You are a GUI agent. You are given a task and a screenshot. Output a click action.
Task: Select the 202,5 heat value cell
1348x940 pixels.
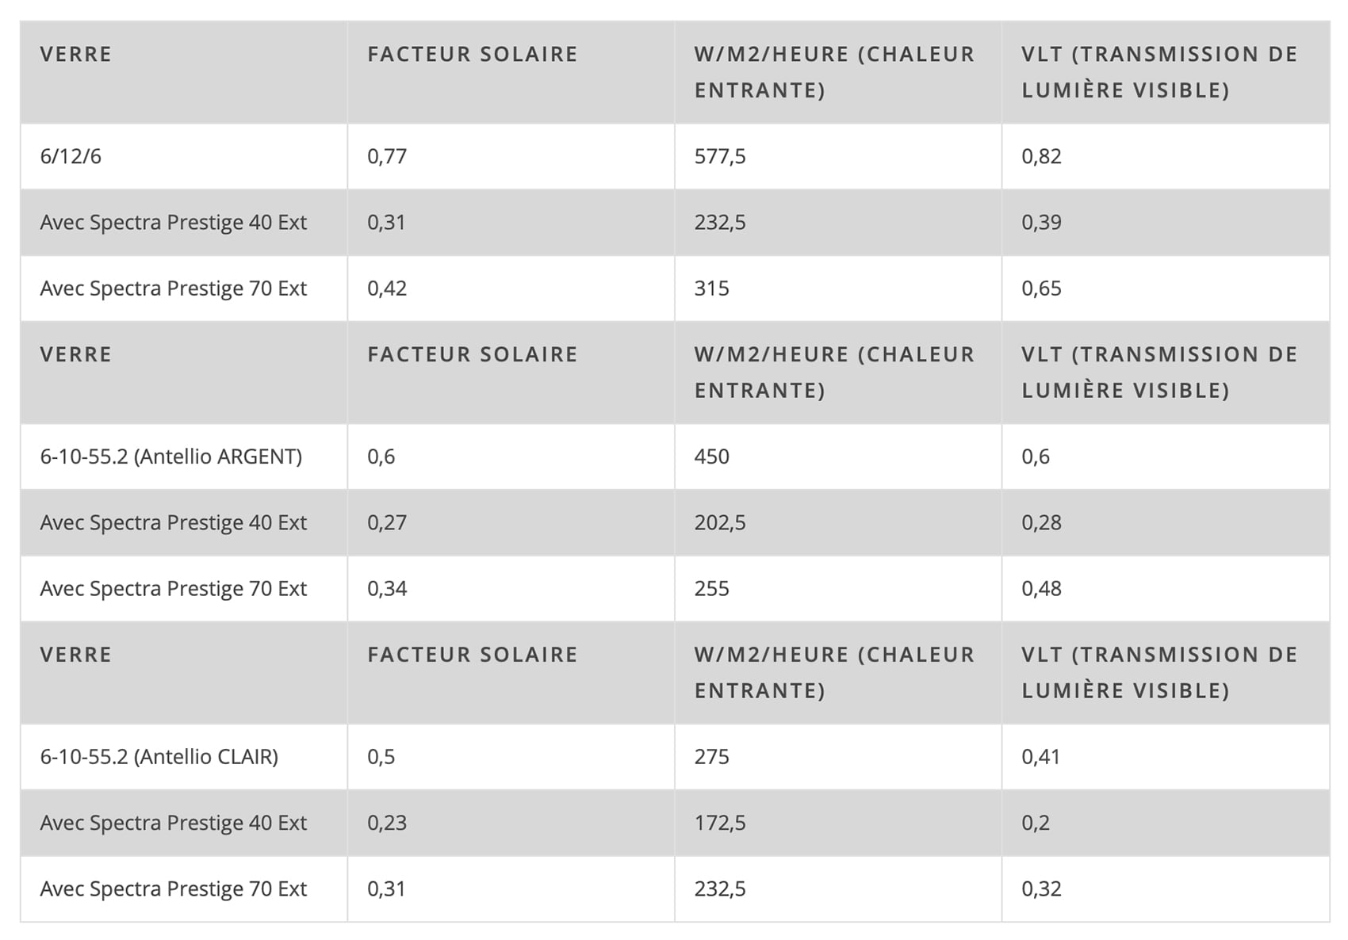[720, 522]
